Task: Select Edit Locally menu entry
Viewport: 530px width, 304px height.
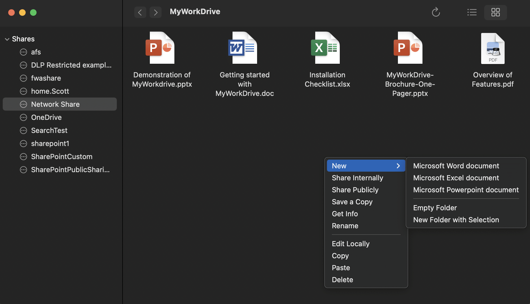Action: click(x=351, y=244)
